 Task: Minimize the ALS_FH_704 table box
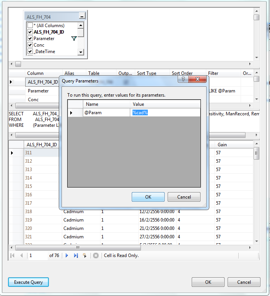point(82,16)
